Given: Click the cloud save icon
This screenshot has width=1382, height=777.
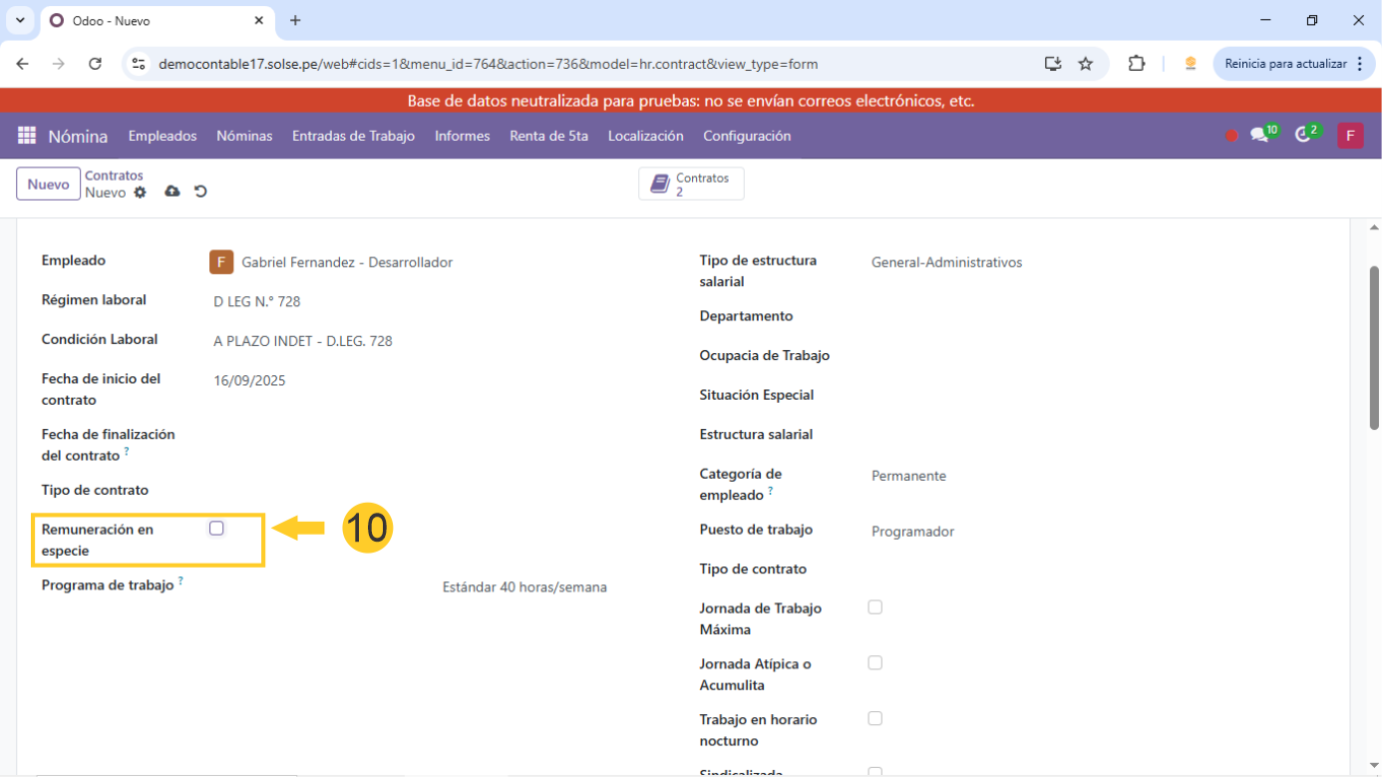Looking at the screenshot, I should click(173, 192).
